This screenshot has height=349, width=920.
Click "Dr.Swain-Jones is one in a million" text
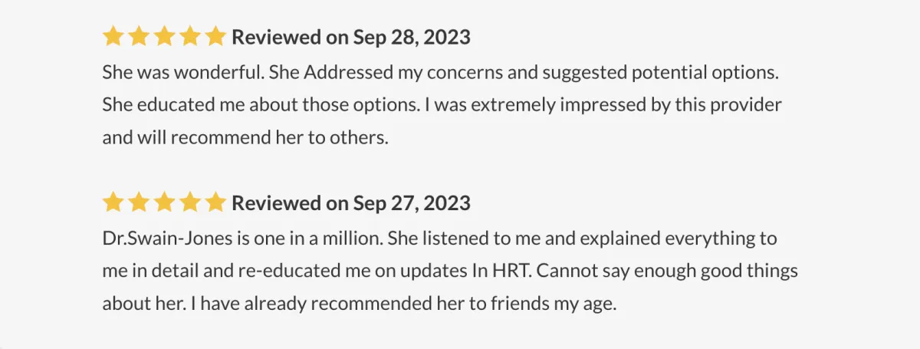tap(243, 239)
